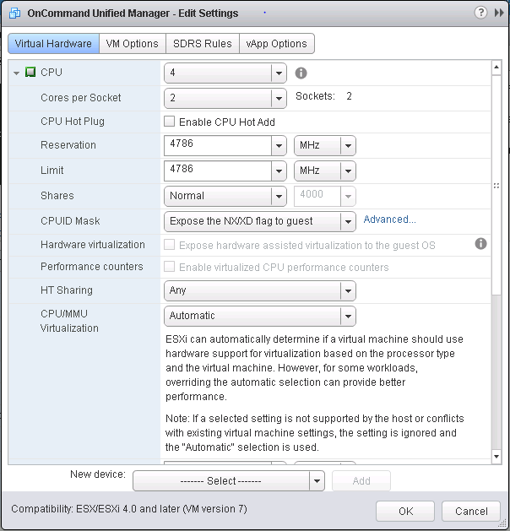Toggle Expose hardware assisted virtualization checkbox
Viewport: 510px width, 531px height.
pos(170,245)
